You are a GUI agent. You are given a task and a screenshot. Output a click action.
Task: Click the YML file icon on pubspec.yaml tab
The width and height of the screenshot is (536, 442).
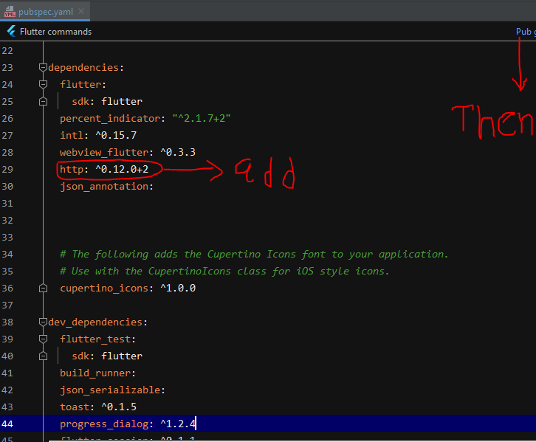10,12
